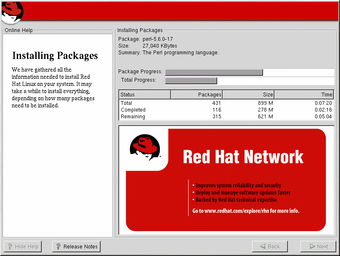The width and height of the screenshot is (340, 256).
Task: Click the Packages column header
Action: [x=197, y=95]
